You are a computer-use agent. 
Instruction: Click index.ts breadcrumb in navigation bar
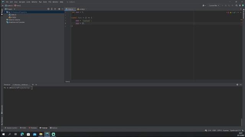click(9, 6)
